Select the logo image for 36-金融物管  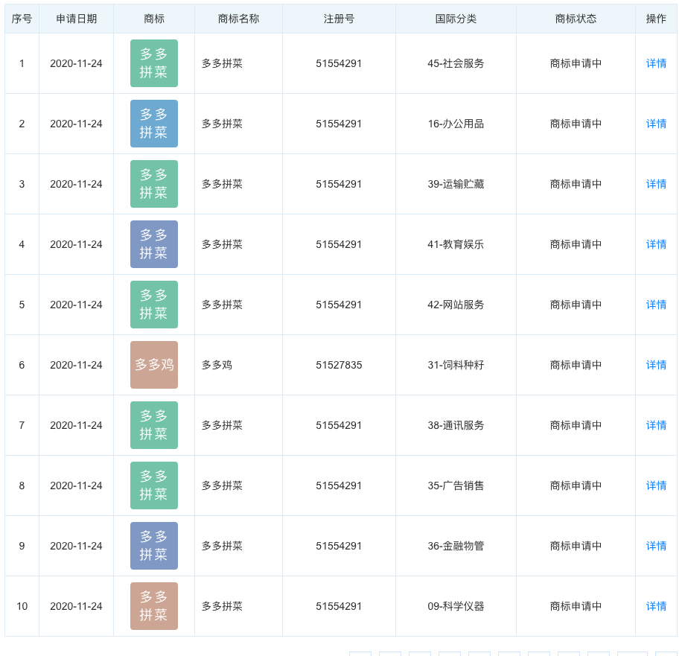pyautogui.click(x=154, y=546)
